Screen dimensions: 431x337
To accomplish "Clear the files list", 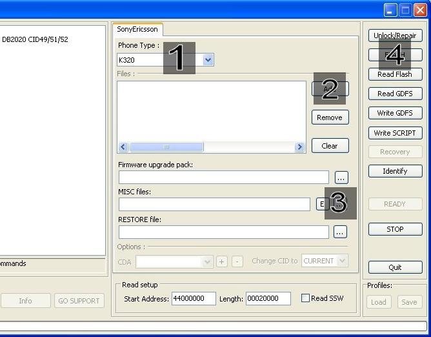I will (330, 146).
